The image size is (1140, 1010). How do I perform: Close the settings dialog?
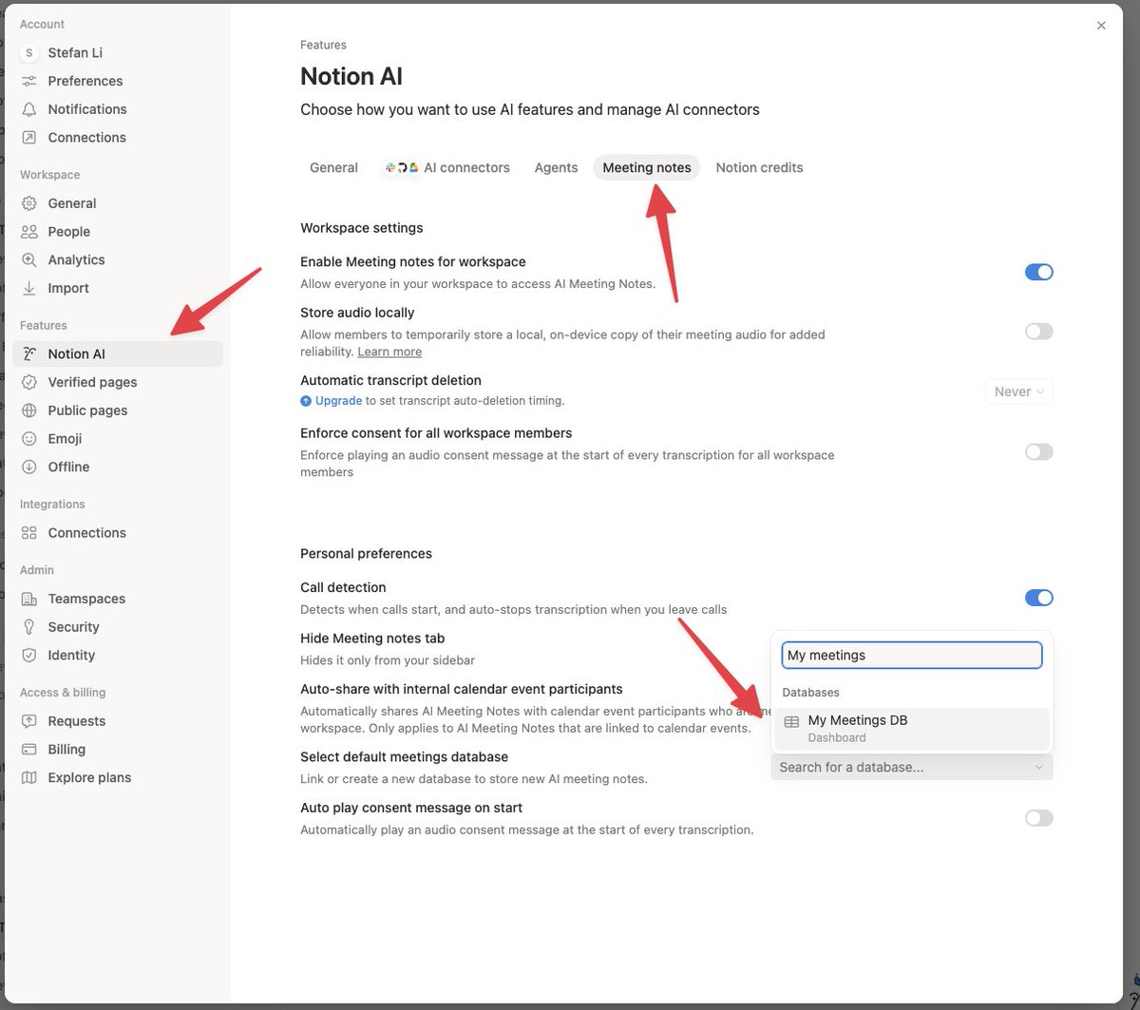[x=1101, y=26]
